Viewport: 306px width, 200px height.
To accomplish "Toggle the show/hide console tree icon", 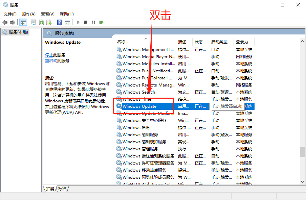I will 23,22.
